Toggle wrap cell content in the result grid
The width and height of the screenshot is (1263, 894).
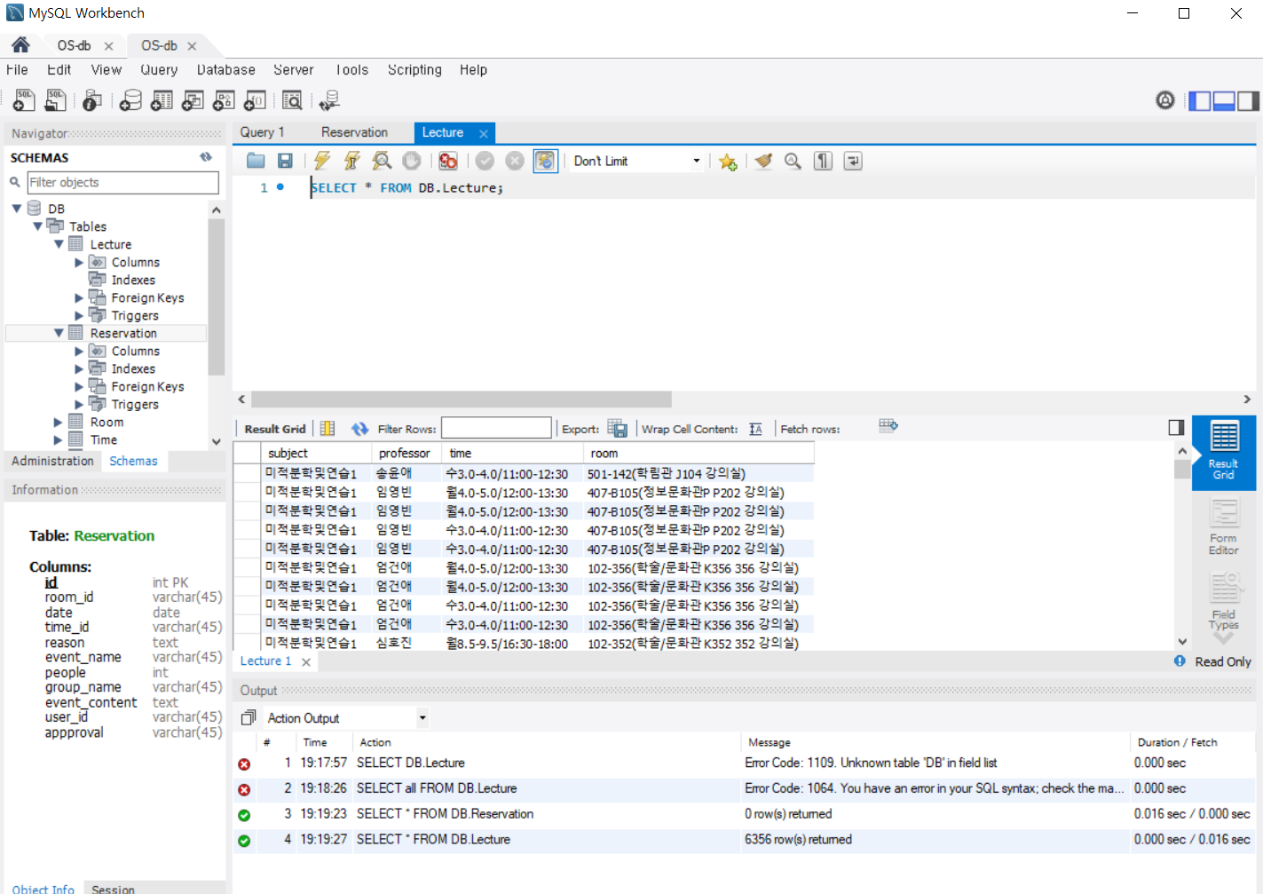tap(755, 429)
